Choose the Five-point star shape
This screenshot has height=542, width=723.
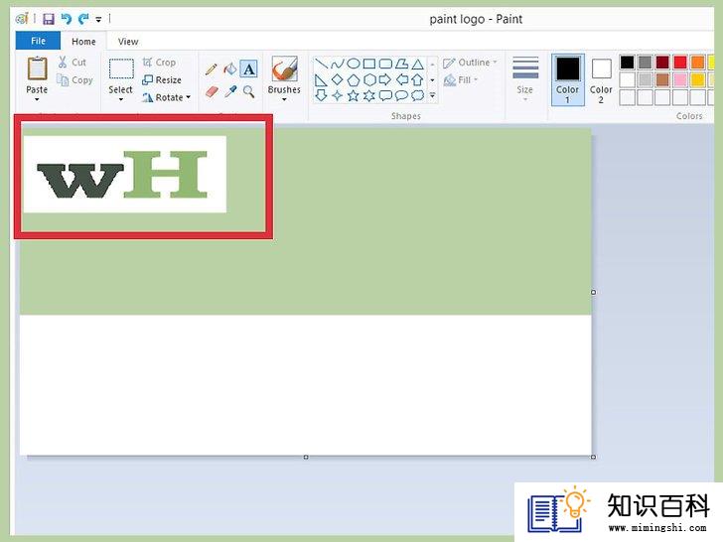point(354,96)
